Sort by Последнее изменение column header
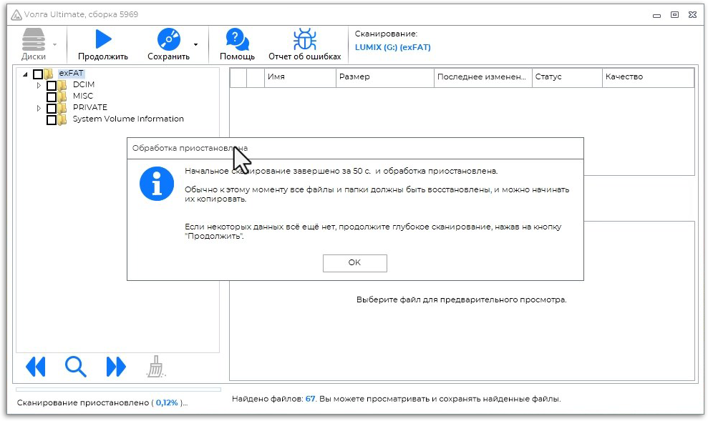The width and height of the screenshot is (708, 421). coord(482,77)
